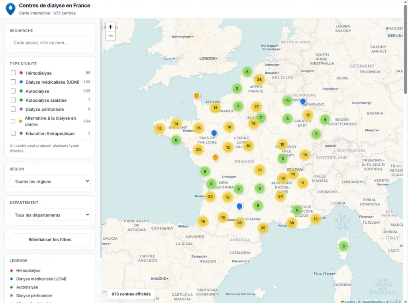Open the green cluster showing 6 near Upper France
This screenshot has width=408, height=303.
(x=247, y=72)
